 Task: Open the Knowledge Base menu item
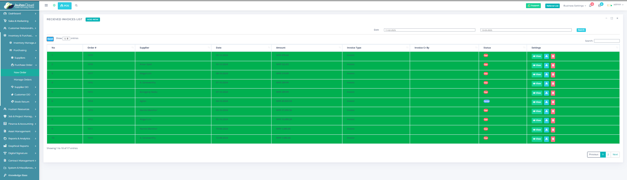[18, 175]
